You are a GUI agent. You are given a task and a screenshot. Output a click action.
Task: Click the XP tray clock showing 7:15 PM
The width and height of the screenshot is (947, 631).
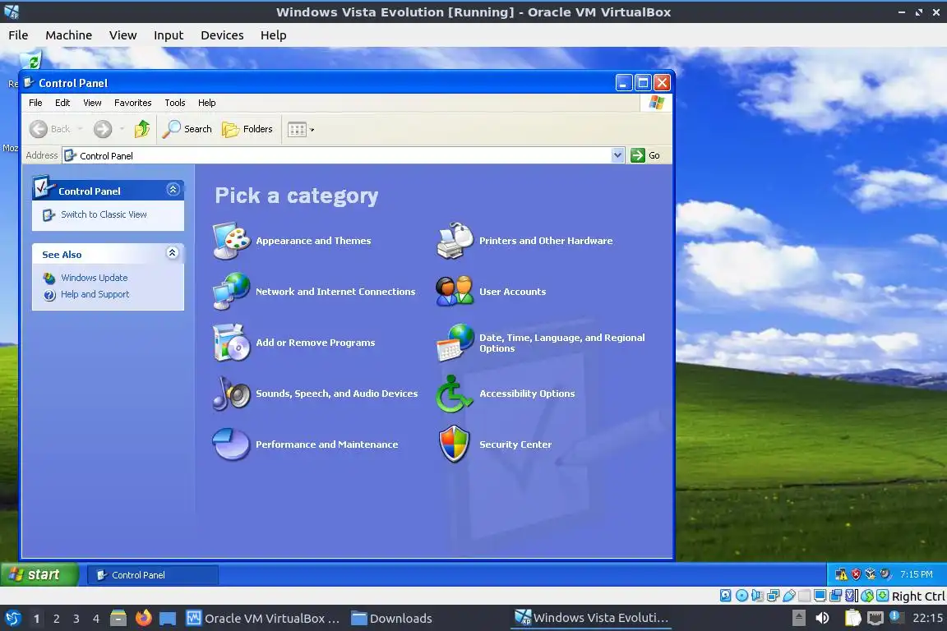coord(917,574)
